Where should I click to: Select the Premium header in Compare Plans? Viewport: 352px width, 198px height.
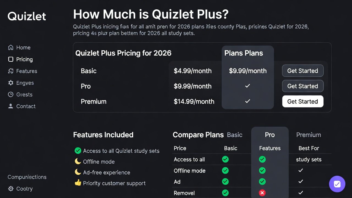point(309,135)
